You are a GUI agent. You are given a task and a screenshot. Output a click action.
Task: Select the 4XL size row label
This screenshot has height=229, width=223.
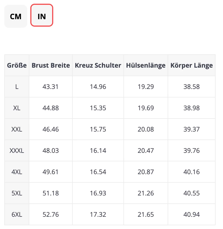pyautogui.click(x=17, y=172)
